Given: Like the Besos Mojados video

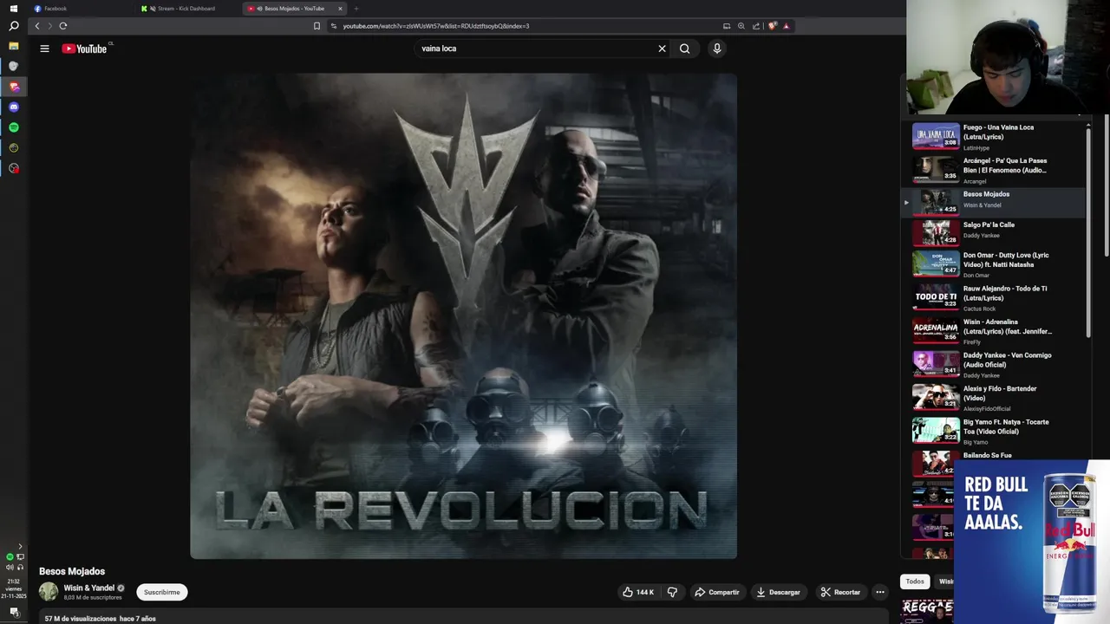Looking at the screenshot, I should 637,592.
